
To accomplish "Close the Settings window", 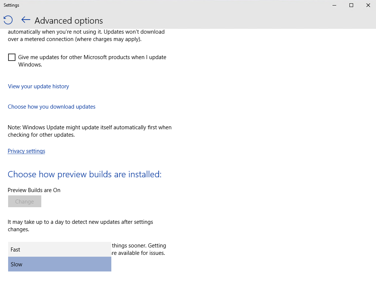I will click(x=368, y=5).
